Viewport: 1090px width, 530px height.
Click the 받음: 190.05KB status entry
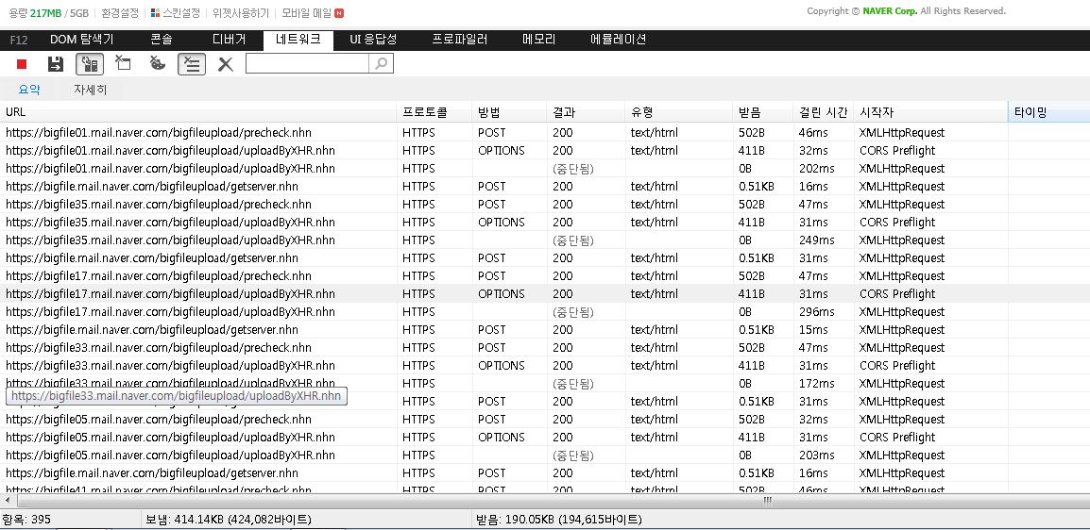(559, 520)
